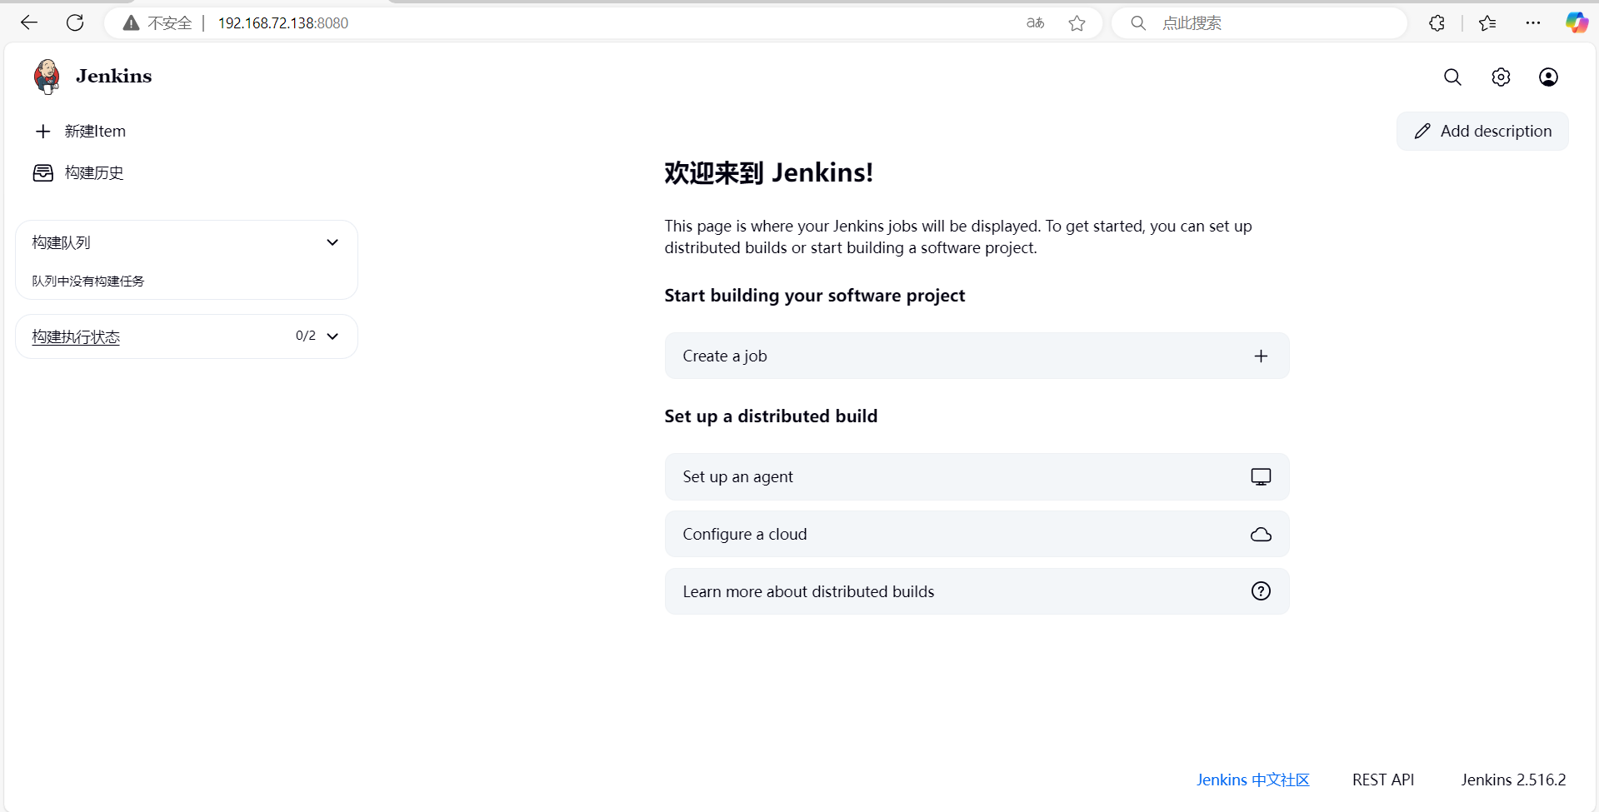This screenshot has height=812, width=1599.
Task: Open Learn more about distributed builds
Action: [x=977, y=591]
